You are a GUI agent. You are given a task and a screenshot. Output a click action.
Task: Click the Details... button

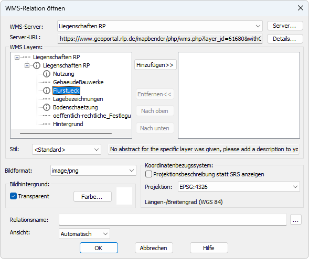click(x=285, y=39)
